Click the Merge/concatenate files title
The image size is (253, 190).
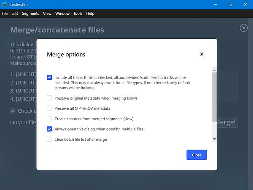click(x=57, y=30)
